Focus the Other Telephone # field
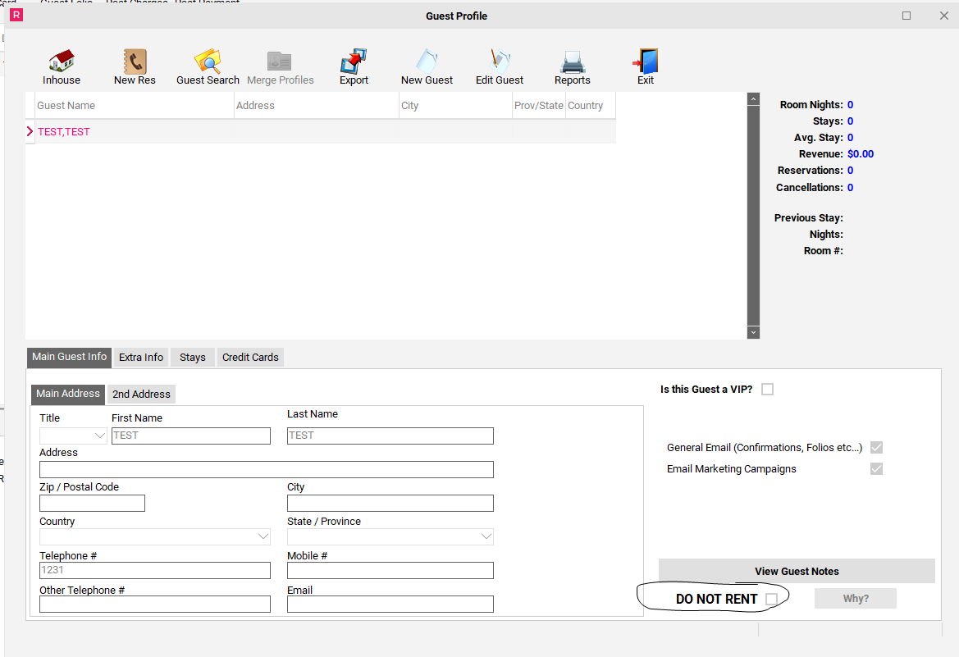This screenshot has height=657, width=959. pos(155,605)
